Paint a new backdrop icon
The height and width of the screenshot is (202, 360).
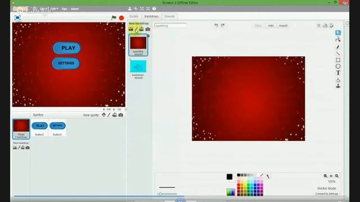[x=136, y=29]
